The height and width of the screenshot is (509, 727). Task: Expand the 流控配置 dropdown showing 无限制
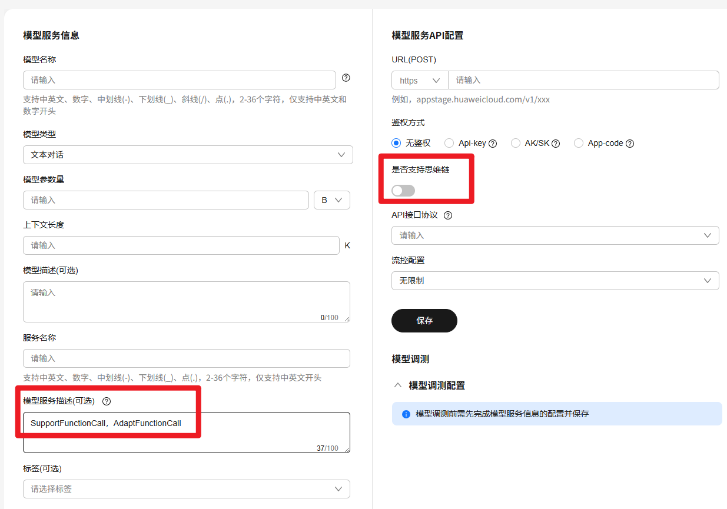[555, 281]
